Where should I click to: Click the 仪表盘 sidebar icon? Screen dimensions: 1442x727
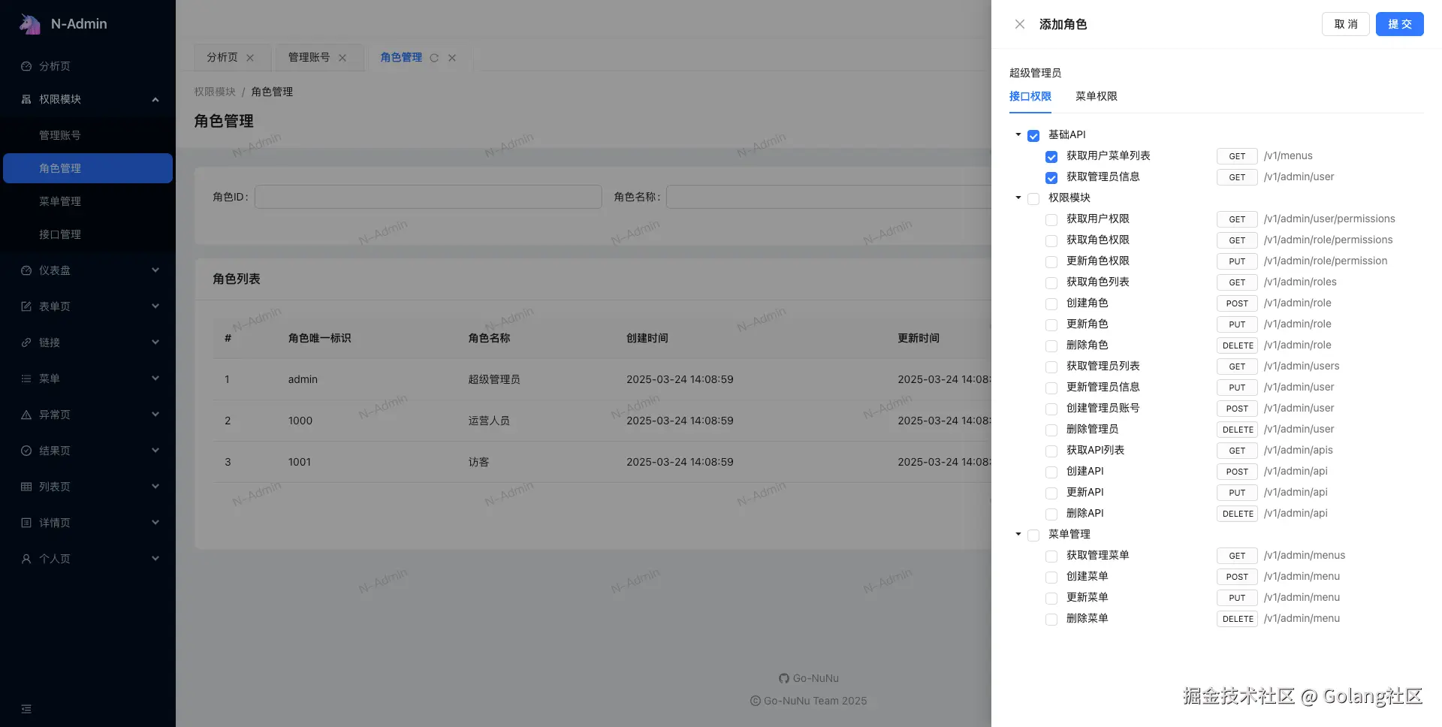26,270
